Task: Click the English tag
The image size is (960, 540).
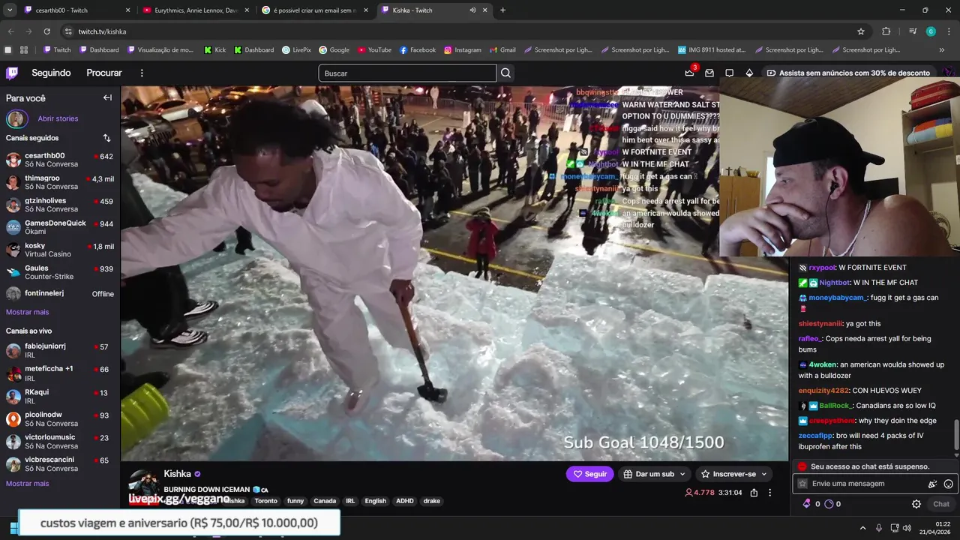Action: (376, 501)
